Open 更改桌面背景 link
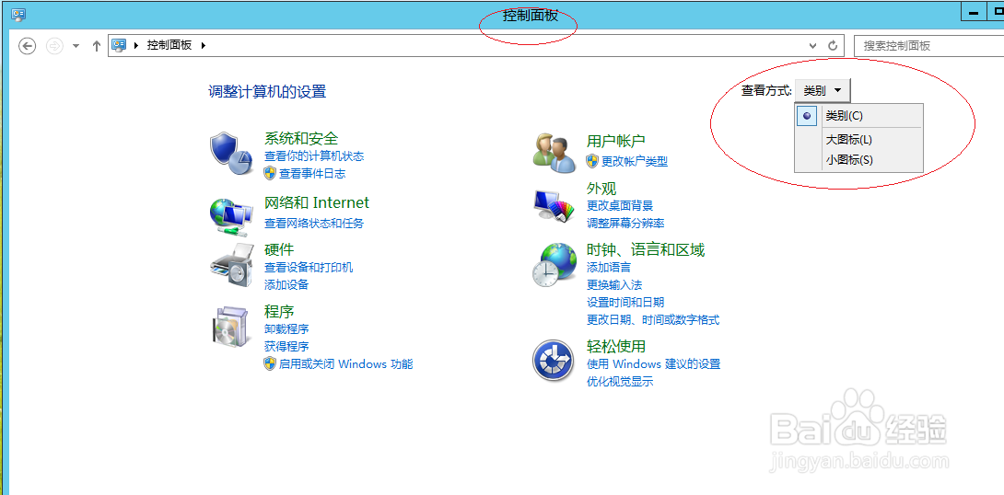1004x495 pixels. pos(620,206)
